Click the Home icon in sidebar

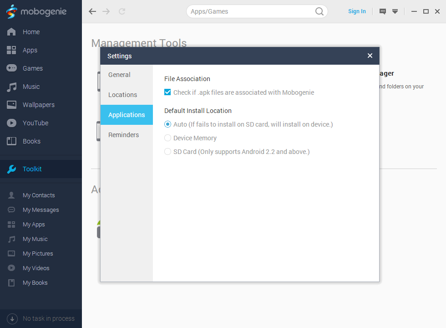pos(11,32)
